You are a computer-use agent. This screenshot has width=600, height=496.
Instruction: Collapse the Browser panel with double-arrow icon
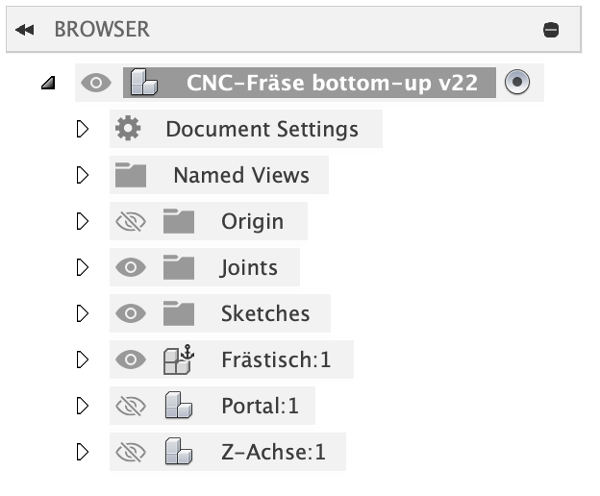tap(26, 30)
